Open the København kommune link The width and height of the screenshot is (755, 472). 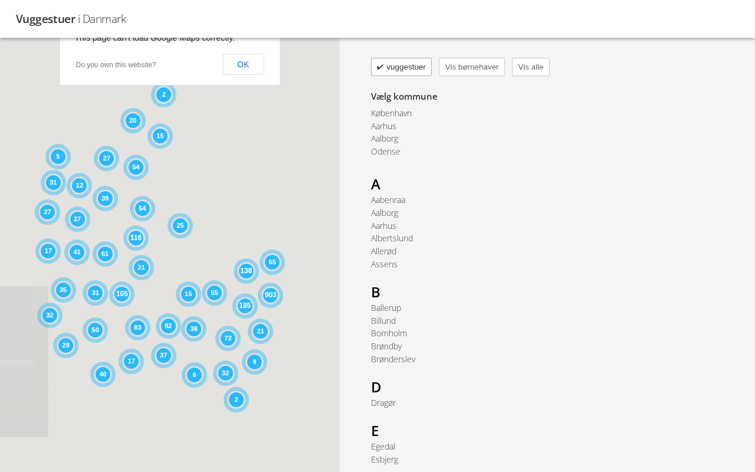(391, 113)
